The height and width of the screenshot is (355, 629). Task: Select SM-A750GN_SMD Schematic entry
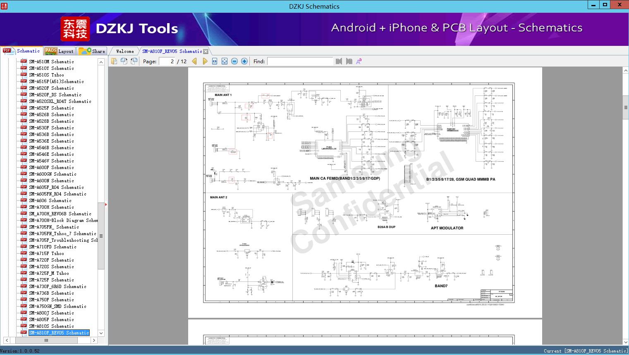click(x=57, y=306)
